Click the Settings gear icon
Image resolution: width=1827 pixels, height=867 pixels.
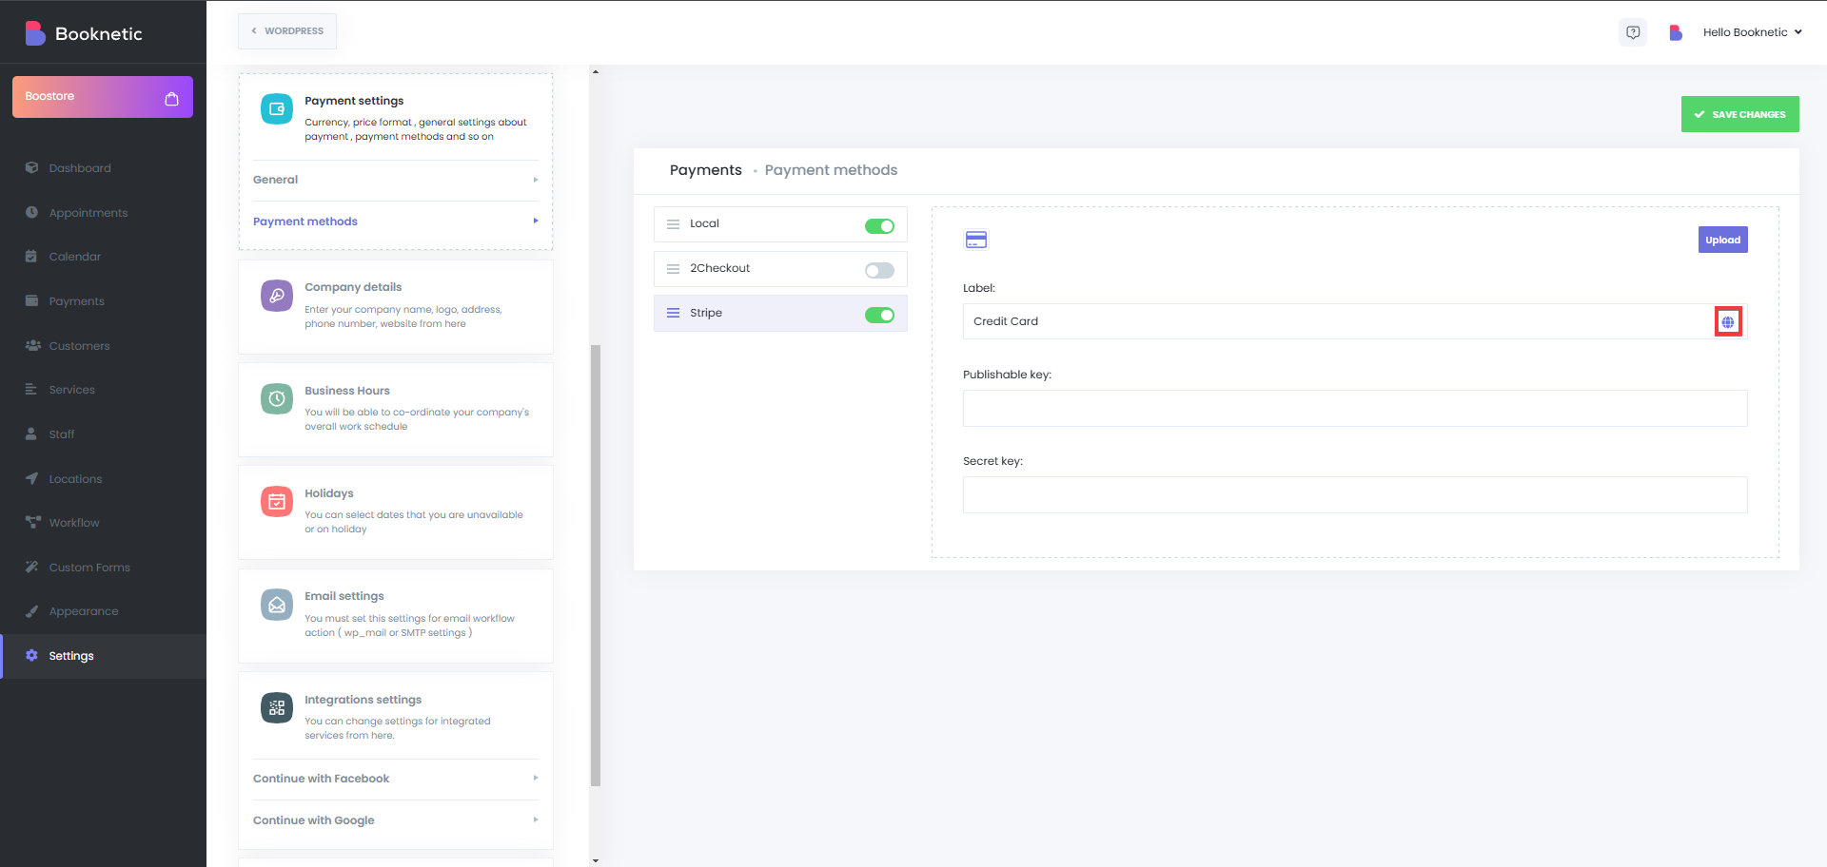(x=31, y=655)
